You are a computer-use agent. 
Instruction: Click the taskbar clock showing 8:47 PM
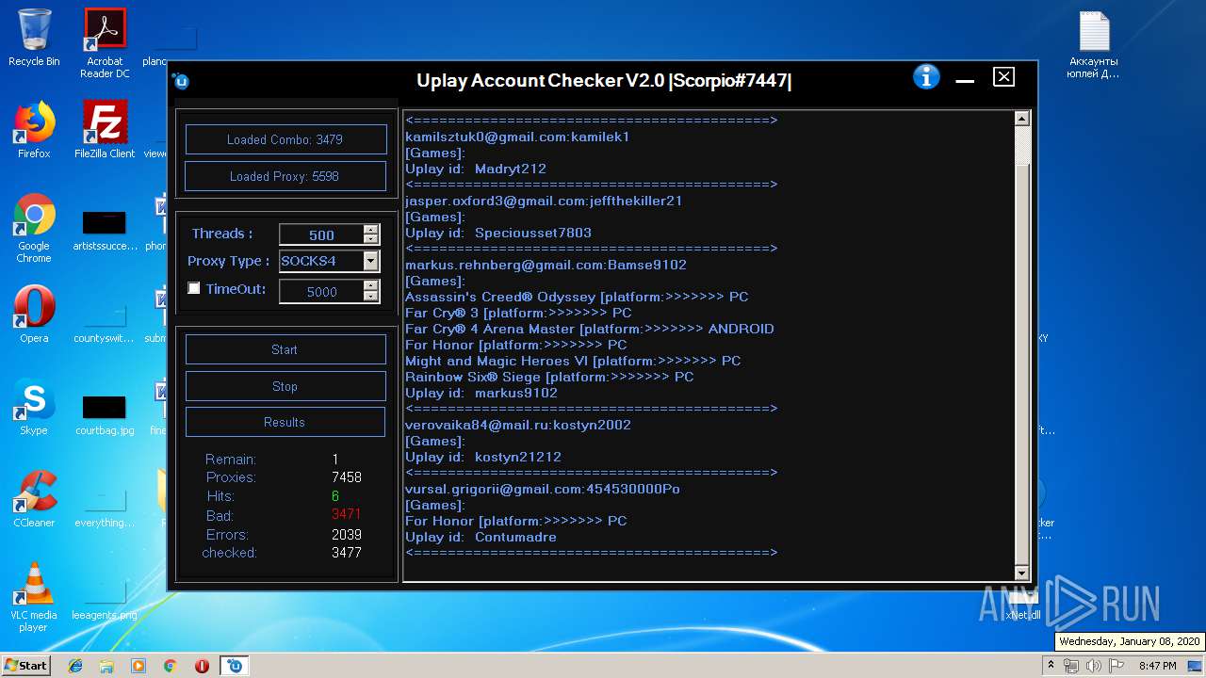coord(1159,666)
